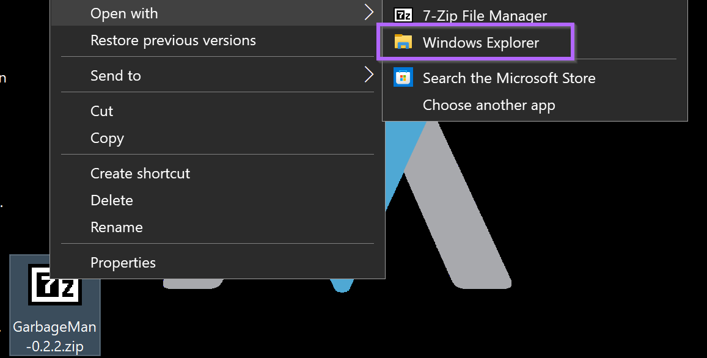Cut the selected file

[x=101, y=111]
